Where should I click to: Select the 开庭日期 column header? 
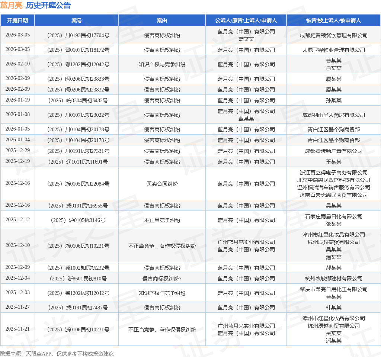coord(17,20)
